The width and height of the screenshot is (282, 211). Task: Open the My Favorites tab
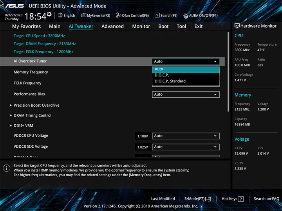tap(27, 27)
